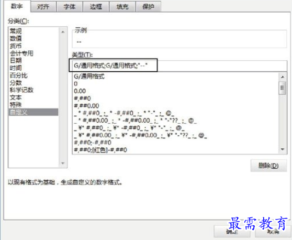Select accounting format _ ¥* #,##0.00_
Viewport: 292px width, 240px height.
click(x=176, y=135)
